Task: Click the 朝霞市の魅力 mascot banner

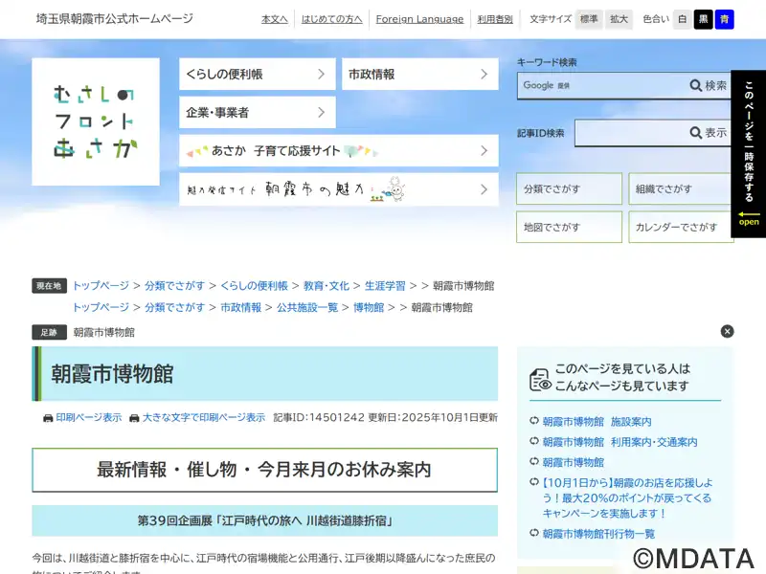Action: pyautogui.click(x=338, y=189)
